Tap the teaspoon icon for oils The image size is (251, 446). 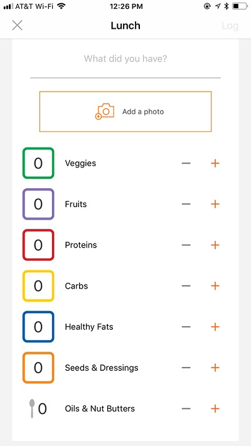pyautogui.click(x=32, y=408)
